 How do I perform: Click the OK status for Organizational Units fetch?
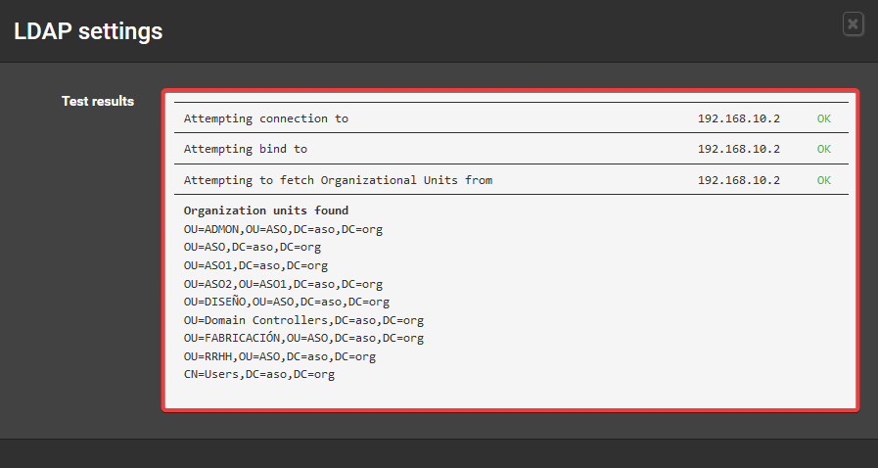pyautogui.click(x=823, y=180)
